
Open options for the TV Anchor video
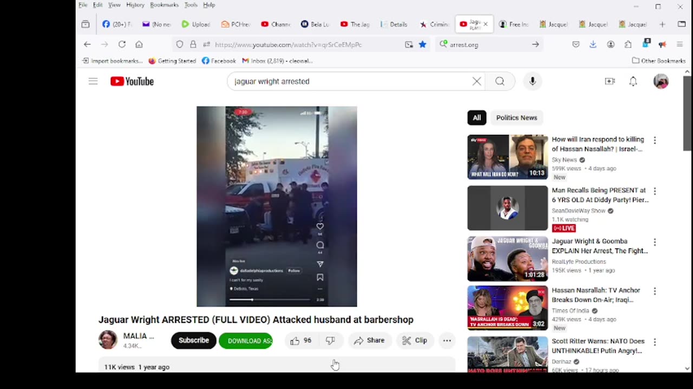[x=655, y=291]
